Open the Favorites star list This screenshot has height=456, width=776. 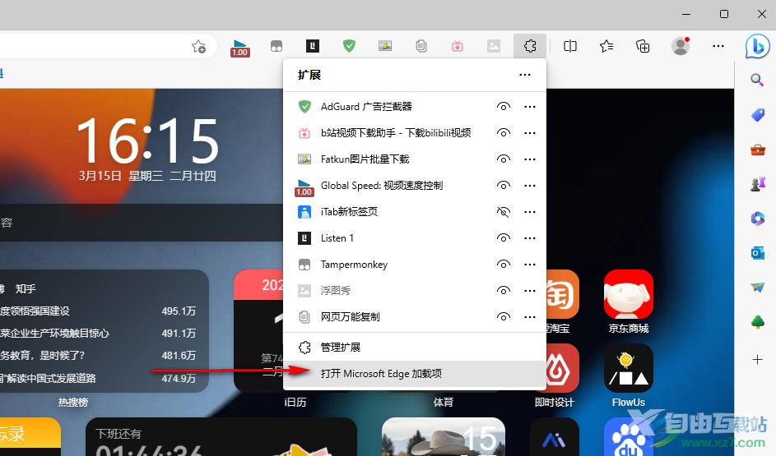pyautogui.click(x=606, y=46)
